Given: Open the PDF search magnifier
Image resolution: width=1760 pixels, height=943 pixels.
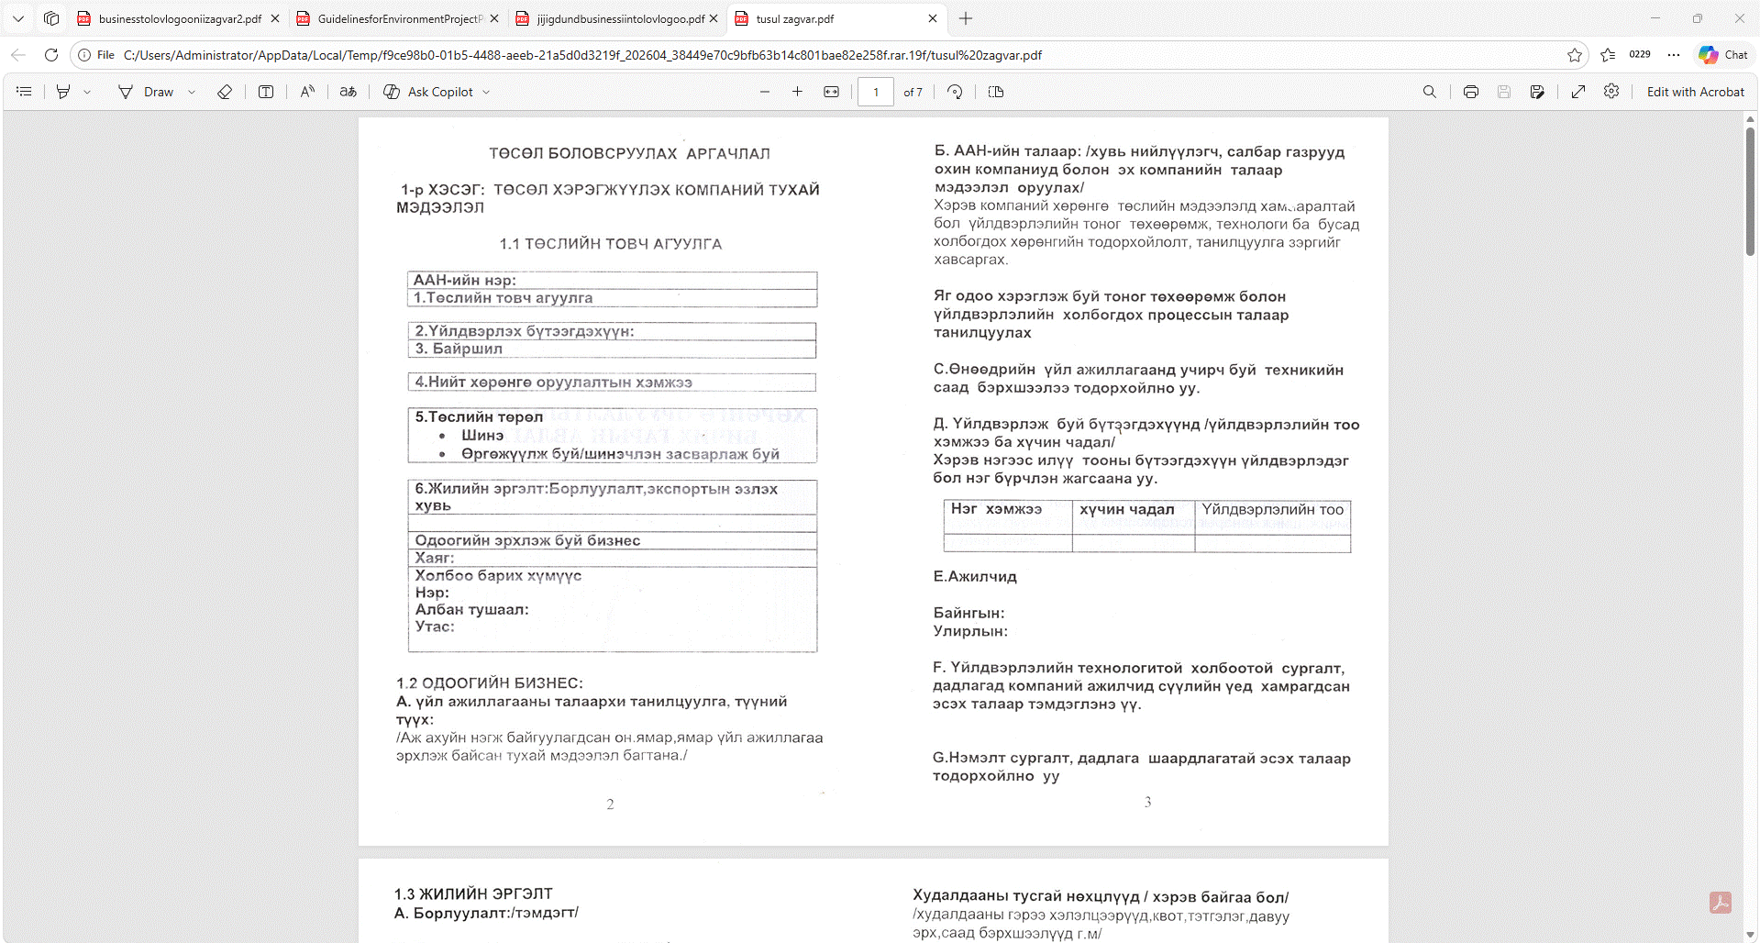Looking at the screenshot, I should (x=1430, y=92).
